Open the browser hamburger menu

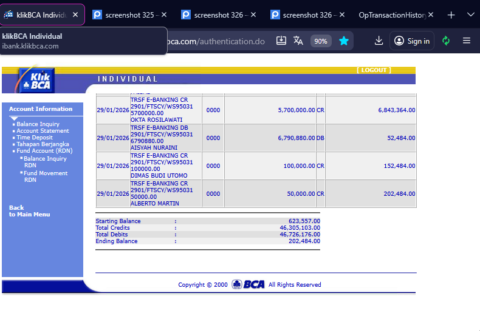(x=467, y=41)
